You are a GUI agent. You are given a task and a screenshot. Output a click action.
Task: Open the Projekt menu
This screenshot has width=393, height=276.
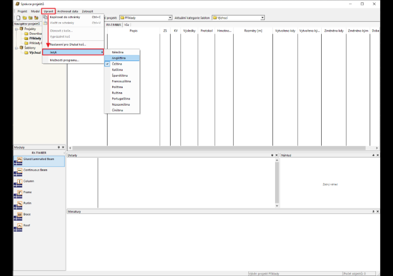point(22,11)
